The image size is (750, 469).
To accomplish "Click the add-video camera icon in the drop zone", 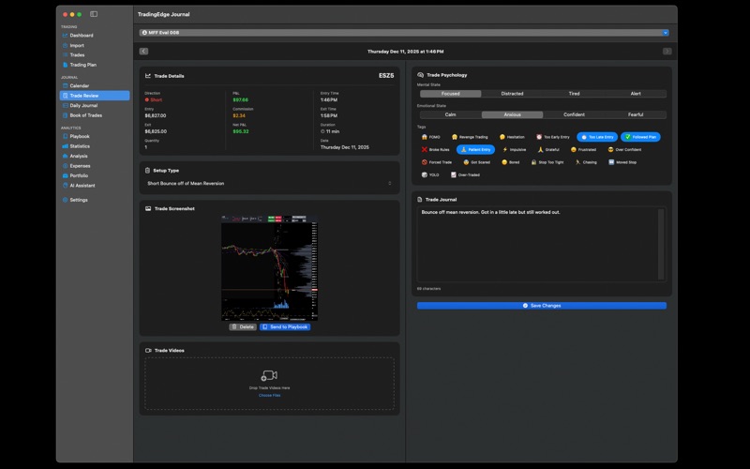I will pyautogui.click(x=269, y=376).
